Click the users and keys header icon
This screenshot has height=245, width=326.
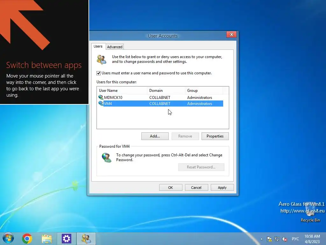click(x=102, y=59)
